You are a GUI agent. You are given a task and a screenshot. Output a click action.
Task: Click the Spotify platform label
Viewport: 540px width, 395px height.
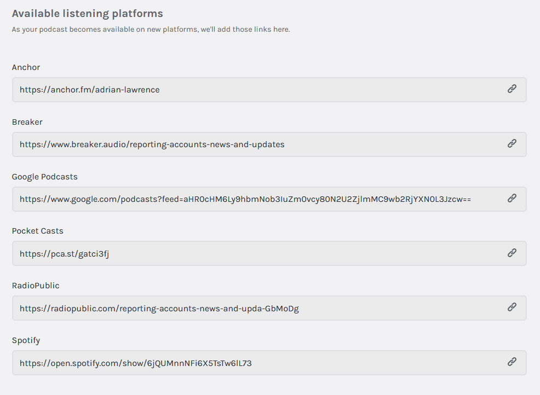pyautogui.click(x=26, y=341)
